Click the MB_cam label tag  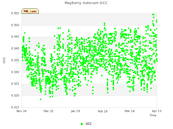point(30,11)
